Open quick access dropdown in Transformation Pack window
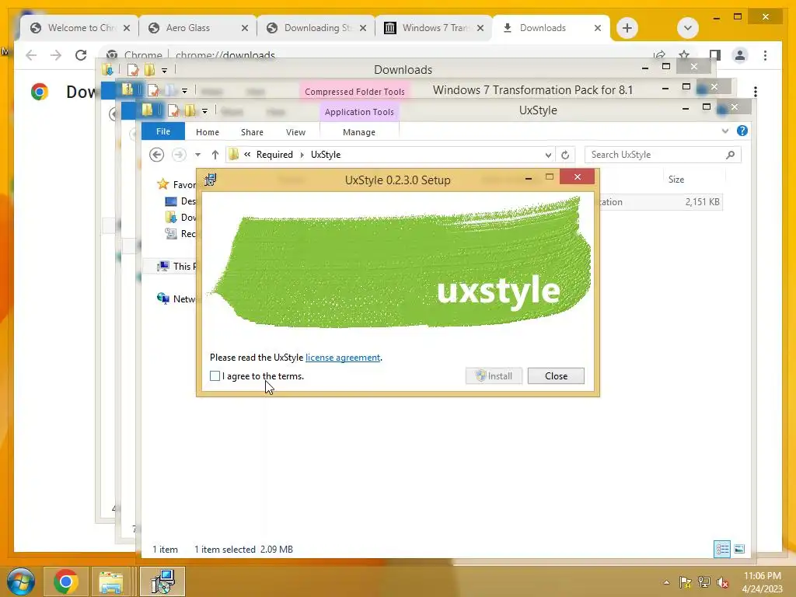Image resolution: width=796 pixels, height=597 pixels. tap(184, 90)
